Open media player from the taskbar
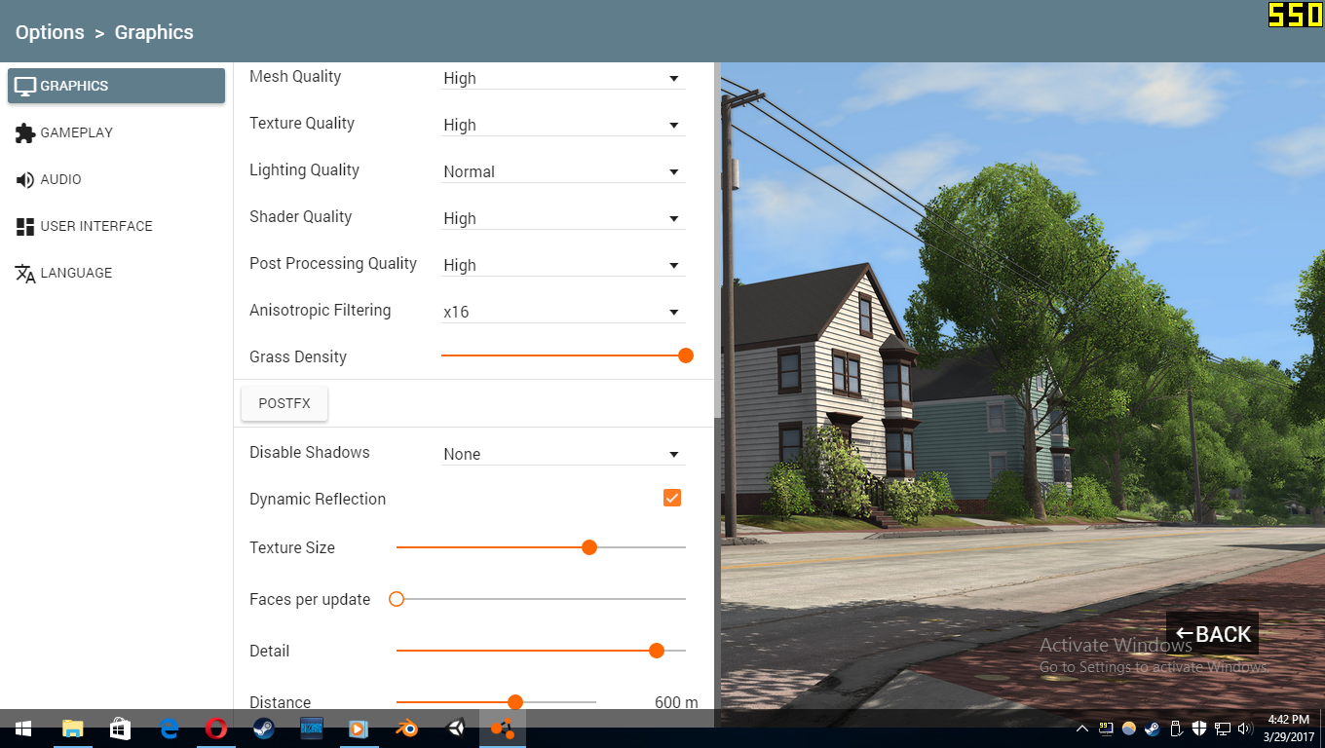The height and width of the screenshot is (748, 1325). (x=359, y=728)
